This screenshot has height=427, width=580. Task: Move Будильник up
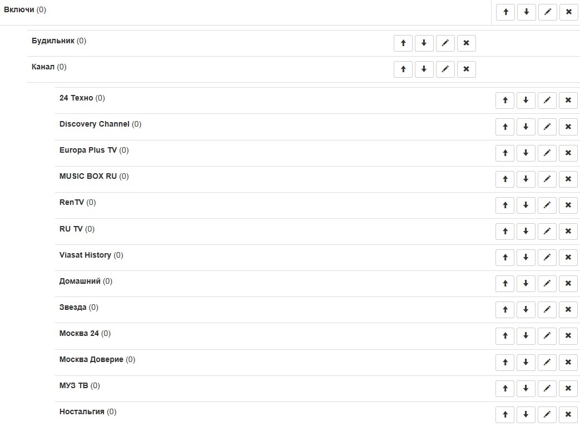pyautogui.click(x=403, y=43)
